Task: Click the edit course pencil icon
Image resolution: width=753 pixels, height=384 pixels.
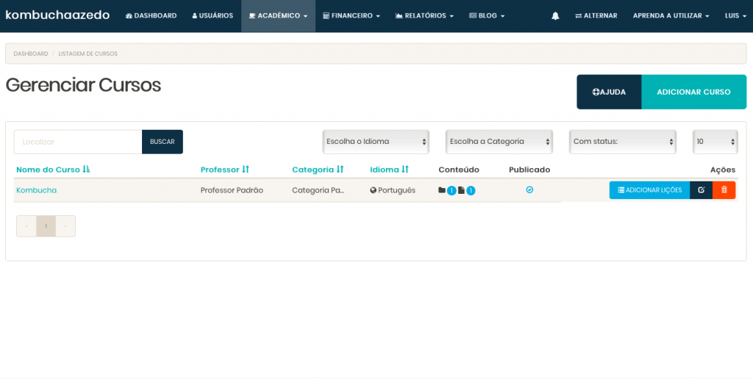Action: (x=701, y=190)
